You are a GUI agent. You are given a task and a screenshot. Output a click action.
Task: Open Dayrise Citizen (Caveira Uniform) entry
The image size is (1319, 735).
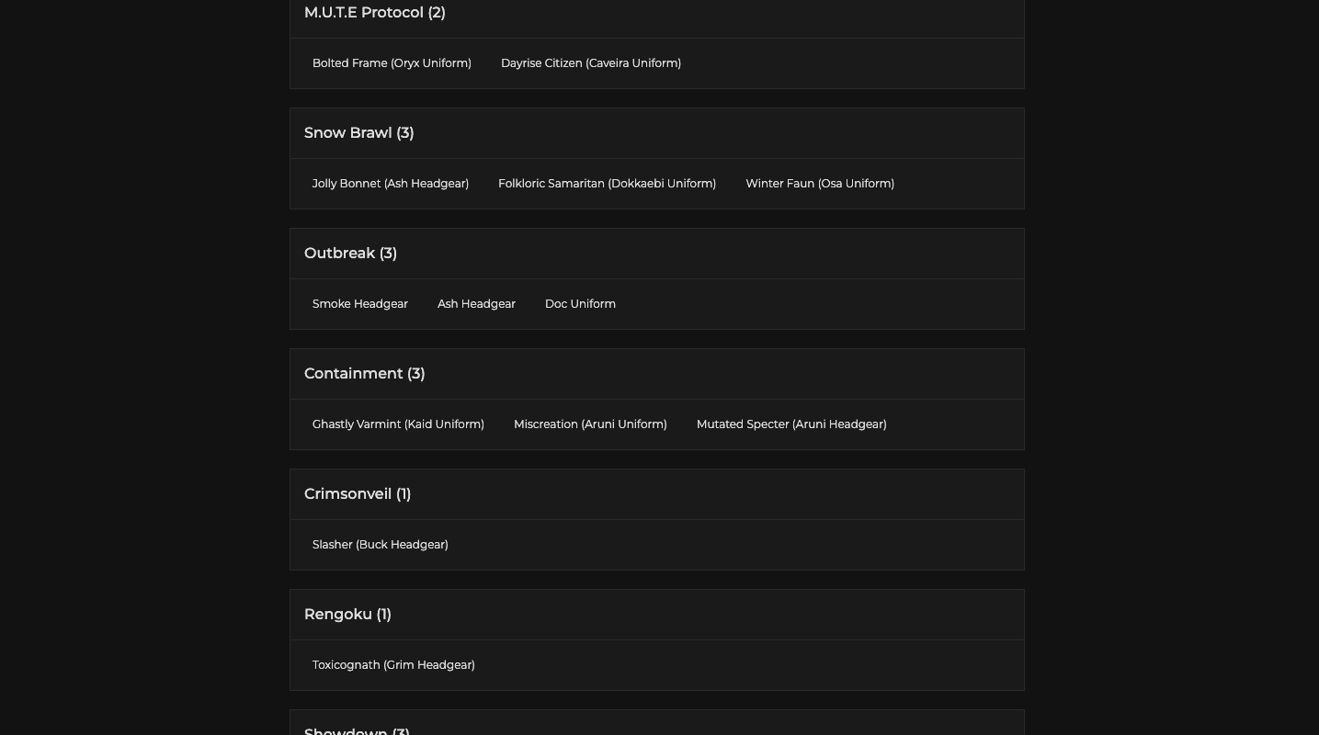pyautogui.click(x=591, y=63)
